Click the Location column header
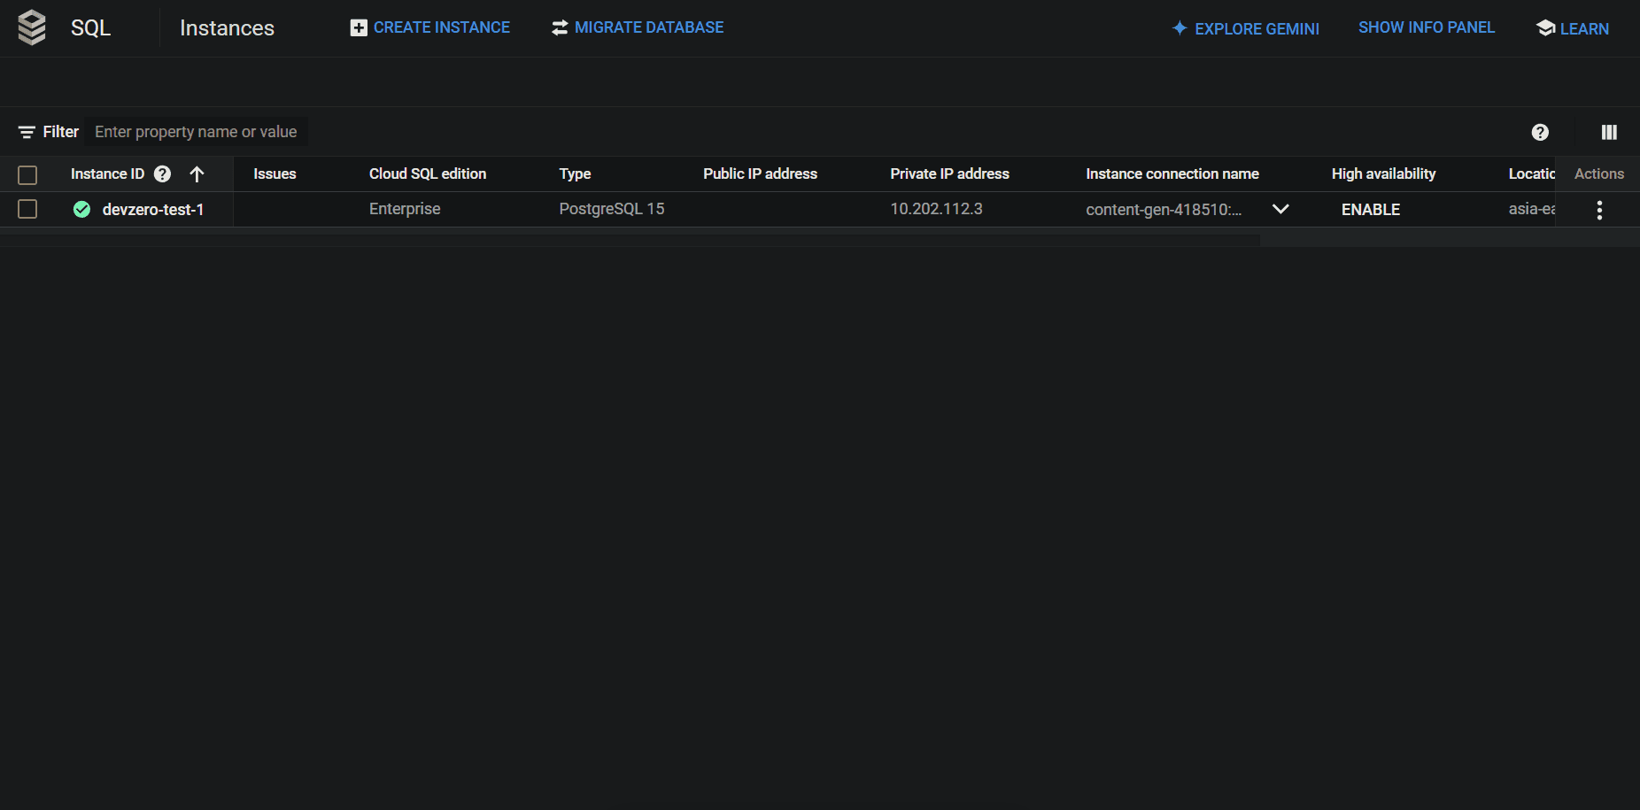 pyautogui.click(x=1531, y=174)
